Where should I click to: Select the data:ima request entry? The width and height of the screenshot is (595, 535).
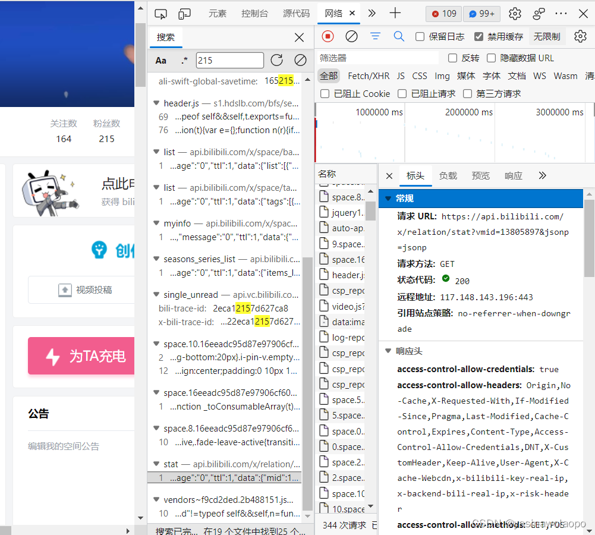pyautogui.click(x=342, y=322)
